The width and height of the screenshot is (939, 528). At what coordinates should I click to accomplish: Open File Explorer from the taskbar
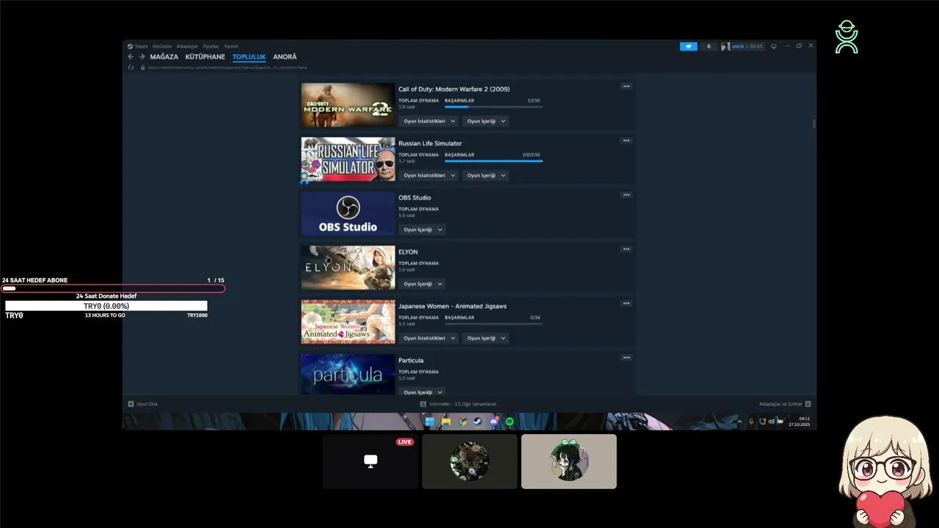pyautogui.click(x=446, y=422)
